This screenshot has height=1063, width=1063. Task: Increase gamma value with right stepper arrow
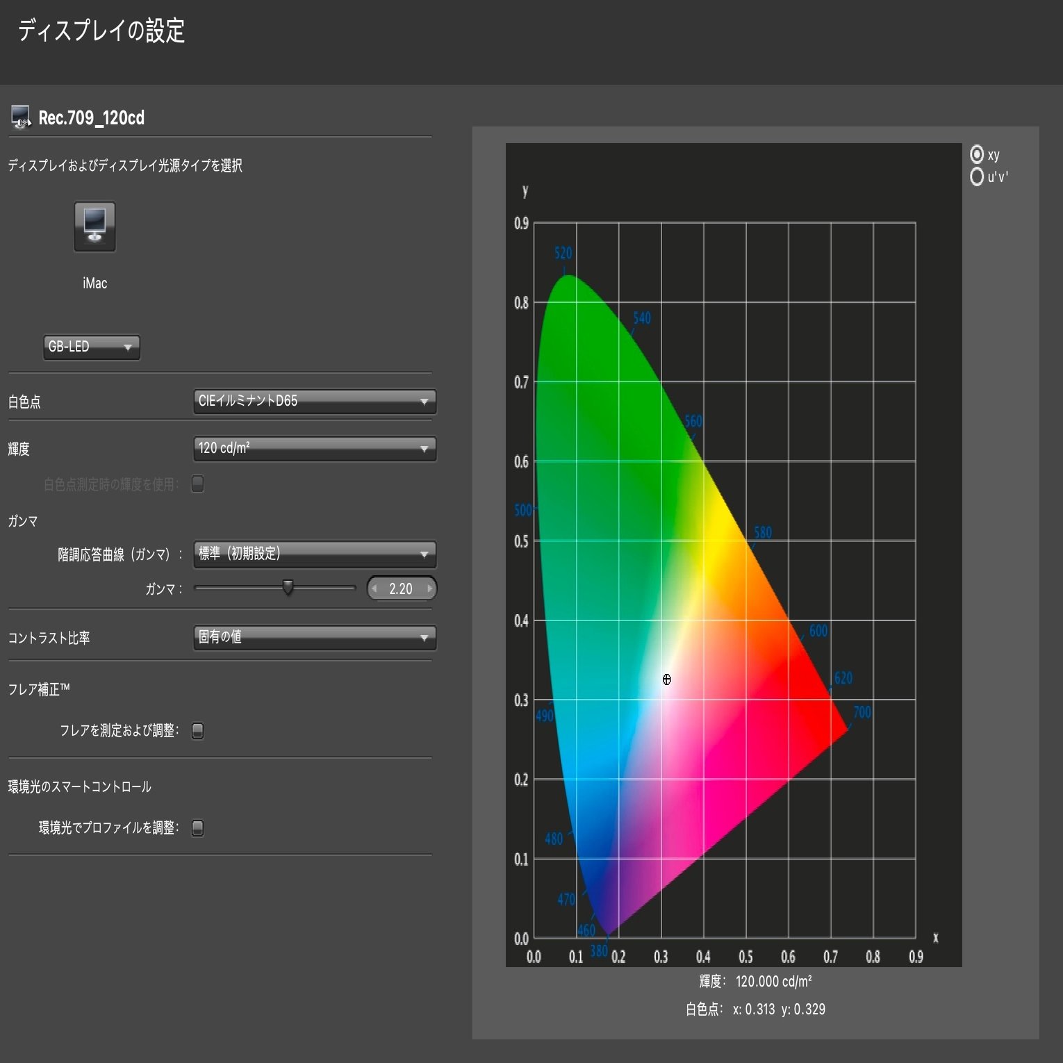point(429,588)
